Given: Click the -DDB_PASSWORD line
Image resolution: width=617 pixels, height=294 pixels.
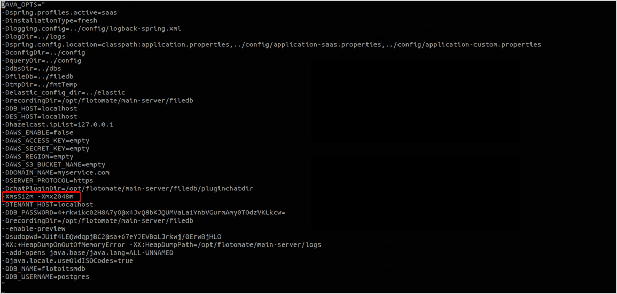Looking at the screenshot, I should pyautogui.click(x=144, y=212).
